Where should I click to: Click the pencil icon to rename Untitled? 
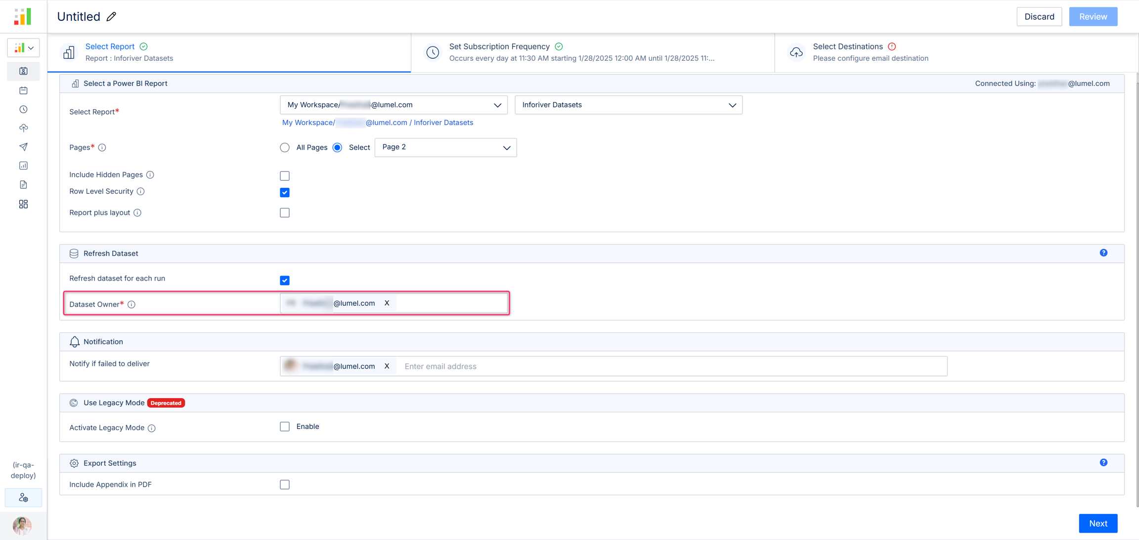click(112, 17)
